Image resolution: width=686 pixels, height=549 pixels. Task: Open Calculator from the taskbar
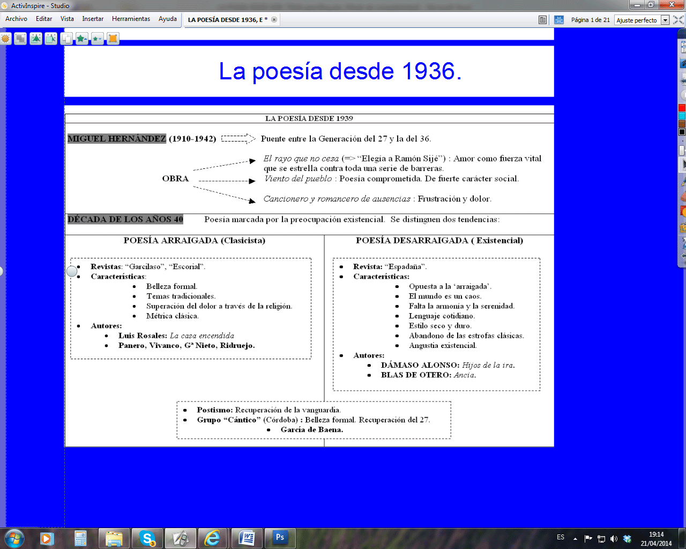pyautogui.click(x=80, y=538)
